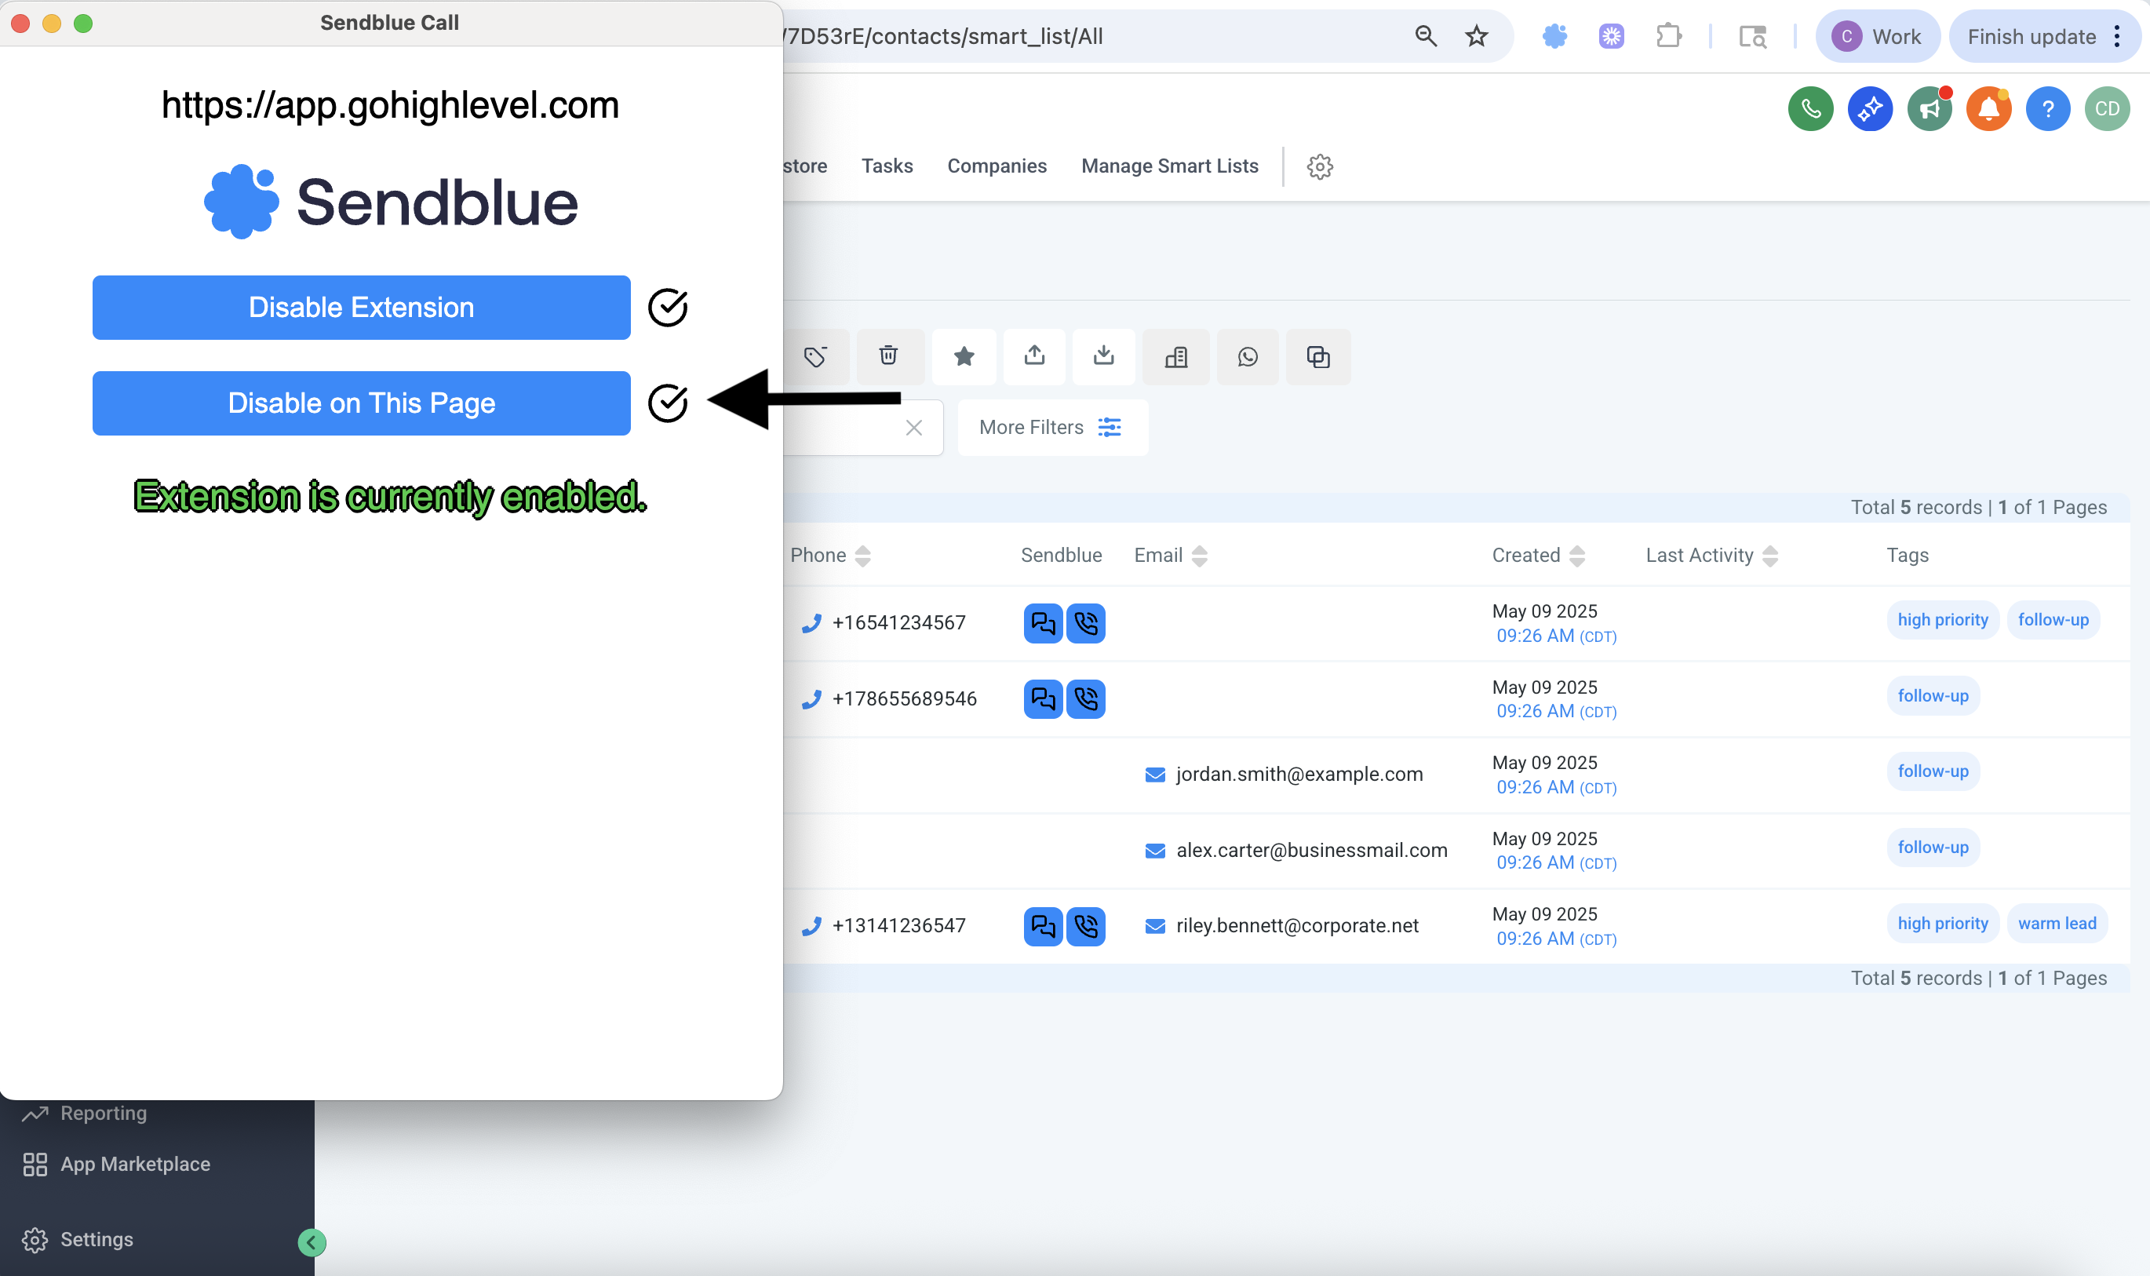Image resolution: width=2150 pixels, height=1276 pixels.
Task: Click Sendblue message icon for +16541234567
Action: click(1043, 623)
